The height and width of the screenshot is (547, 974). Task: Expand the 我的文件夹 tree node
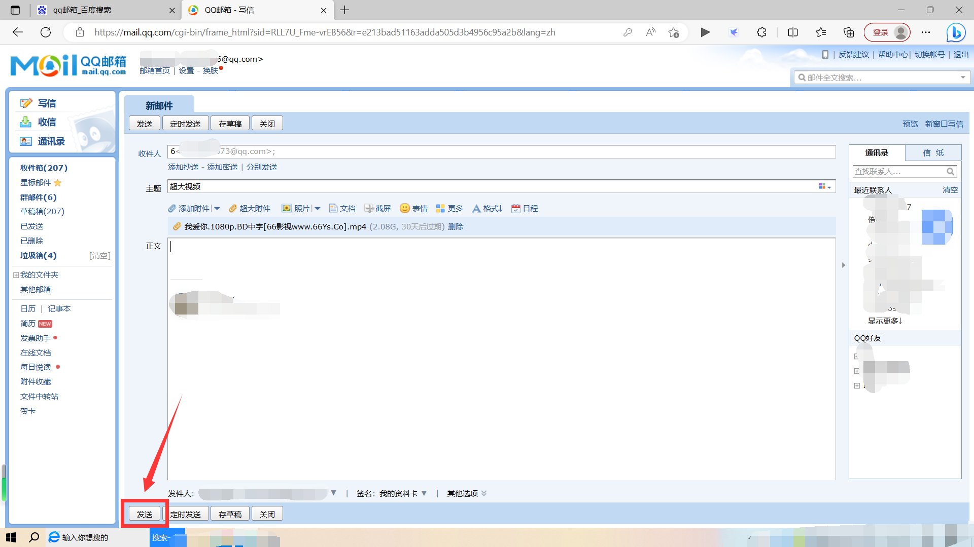tap(16, 275)
